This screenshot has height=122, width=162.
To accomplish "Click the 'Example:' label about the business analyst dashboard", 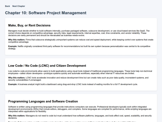I will tap(13, 84).
